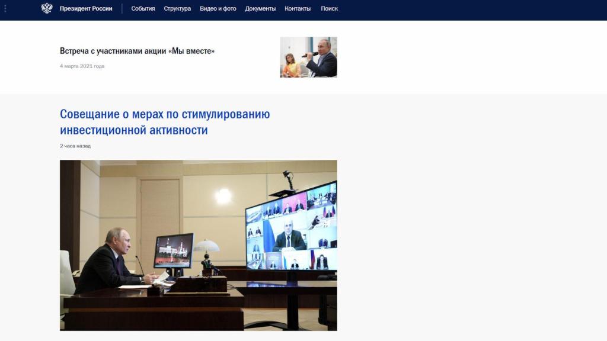Viewport: 607px width, 341px height.
Task: Browse the Видео и фото section
Action: click(218, 9)
